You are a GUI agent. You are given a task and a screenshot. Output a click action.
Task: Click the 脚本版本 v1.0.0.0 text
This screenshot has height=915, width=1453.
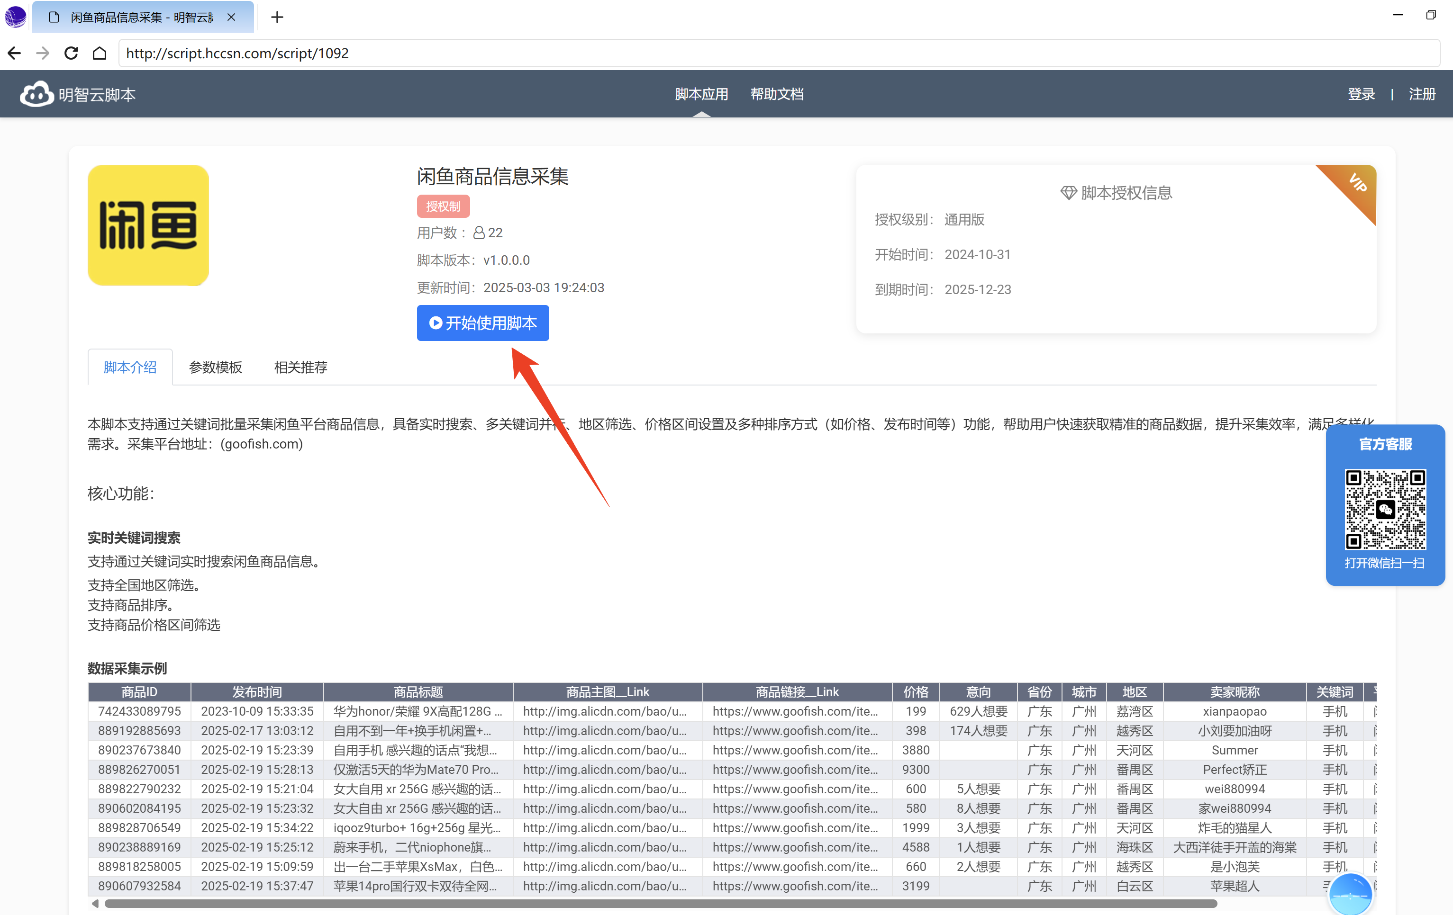pyautogui.click(x=473, y=260)
